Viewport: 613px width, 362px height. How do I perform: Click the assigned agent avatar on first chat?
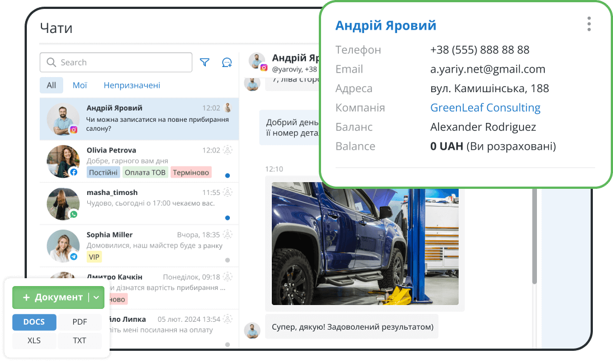coord(228,108)
